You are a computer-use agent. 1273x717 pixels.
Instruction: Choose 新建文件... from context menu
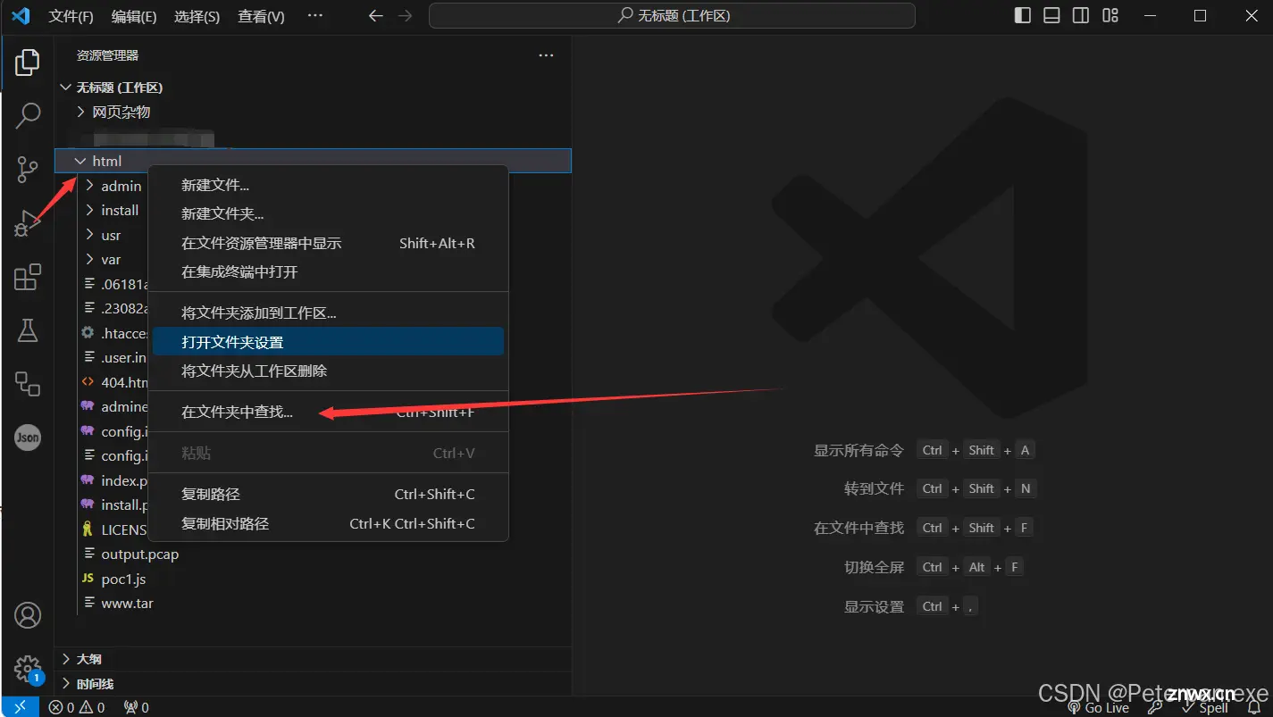(x=328, y=186)
